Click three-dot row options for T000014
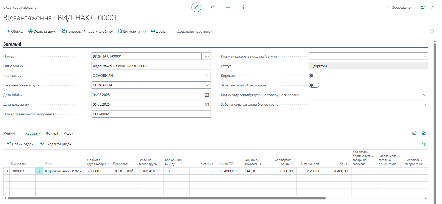 39,171
